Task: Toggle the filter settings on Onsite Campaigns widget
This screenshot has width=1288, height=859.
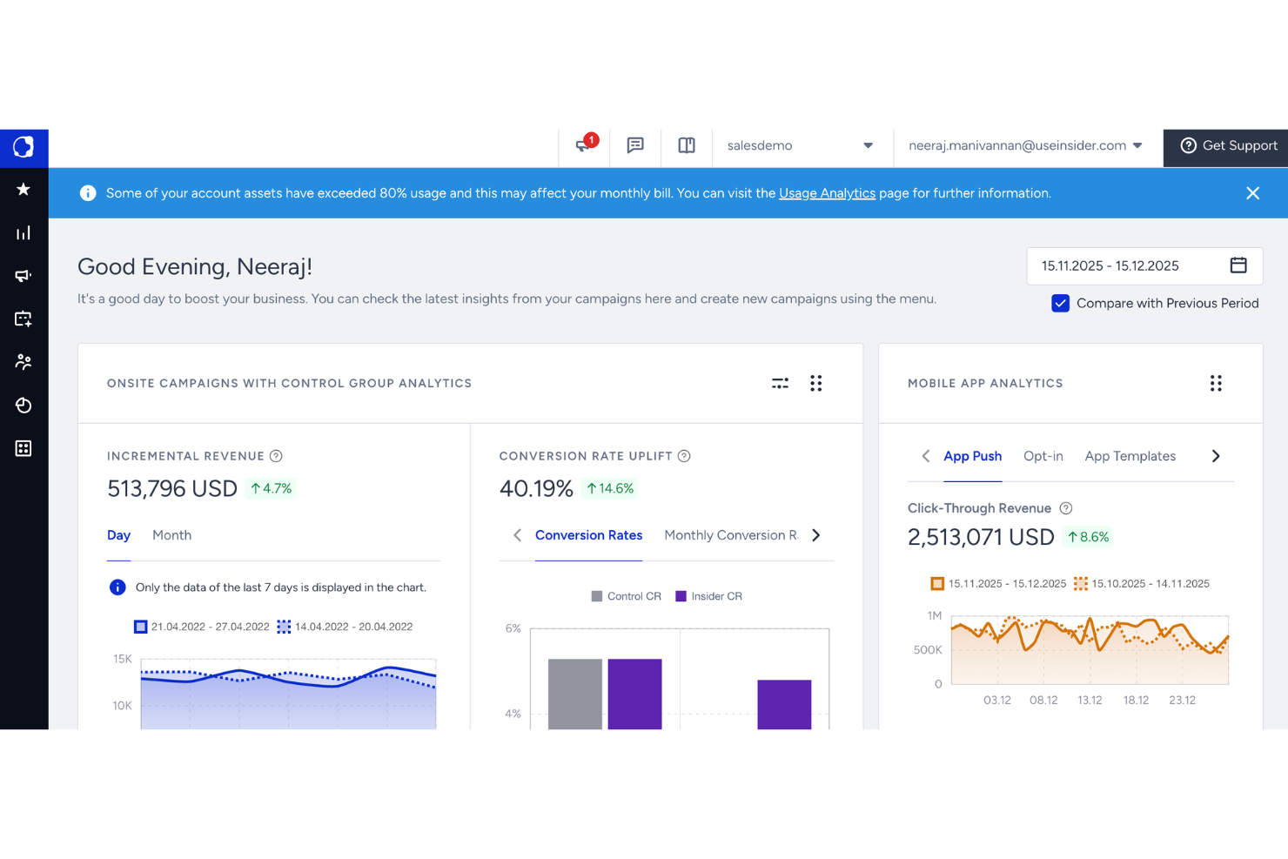Action: click(780, 383)
